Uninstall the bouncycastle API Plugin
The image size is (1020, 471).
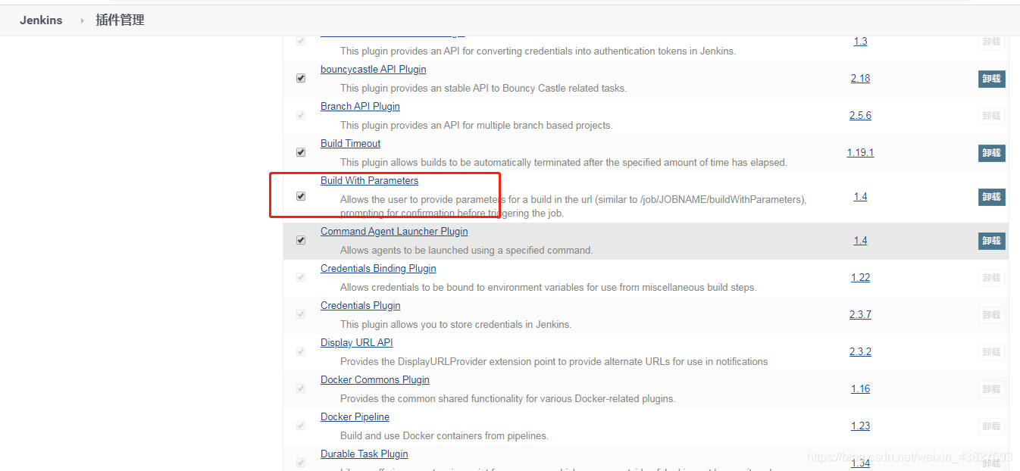click(x=991, y=79)
